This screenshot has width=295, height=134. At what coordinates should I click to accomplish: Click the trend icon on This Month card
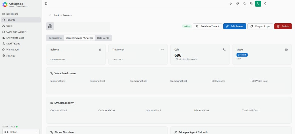click(x=162, y=50)
